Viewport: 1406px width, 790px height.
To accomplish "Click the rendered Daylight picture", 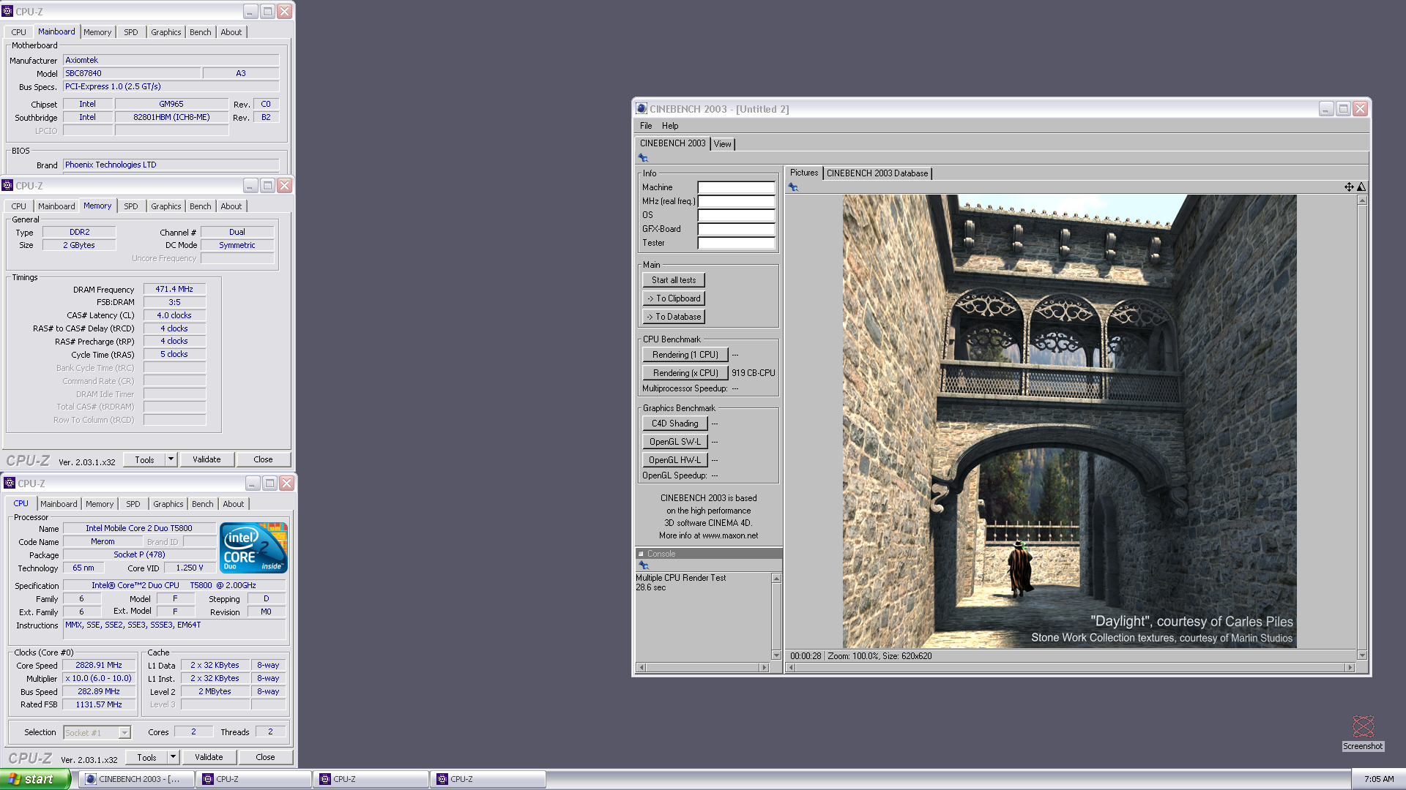I will [1069, 421].
